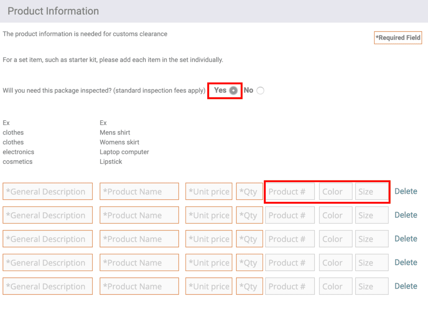Click General Description field in first row
The image size is (428, 312).
pyautogui.click(x=48, y=191)
